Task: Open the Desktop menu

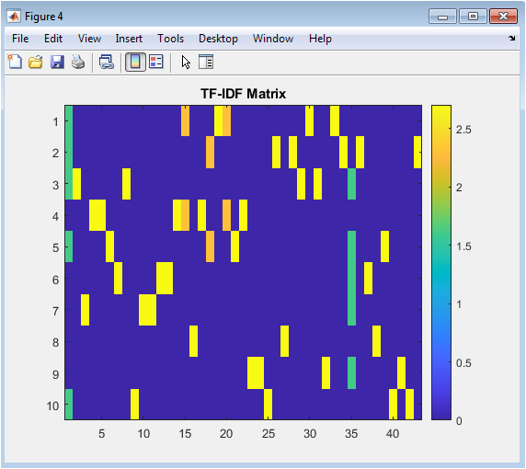Action: [x=218, y=39]
